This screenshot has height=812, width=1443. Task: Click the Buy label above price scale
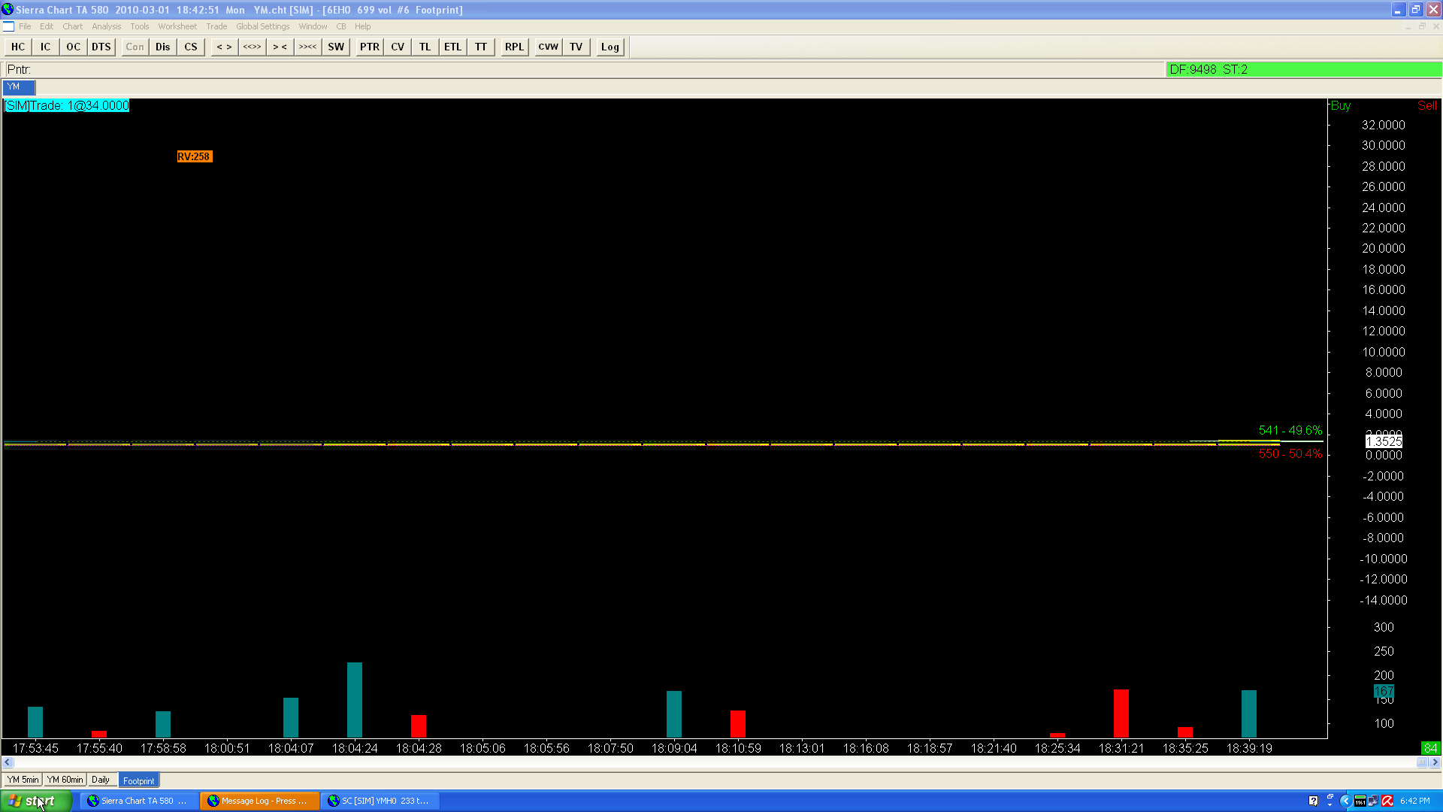pos(1341,106)
